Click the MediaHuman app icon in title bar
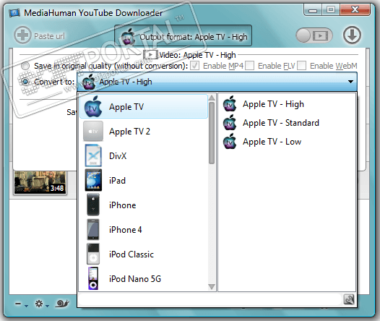Viewport: 380px width, 321px height. click(x=14, y=13)
